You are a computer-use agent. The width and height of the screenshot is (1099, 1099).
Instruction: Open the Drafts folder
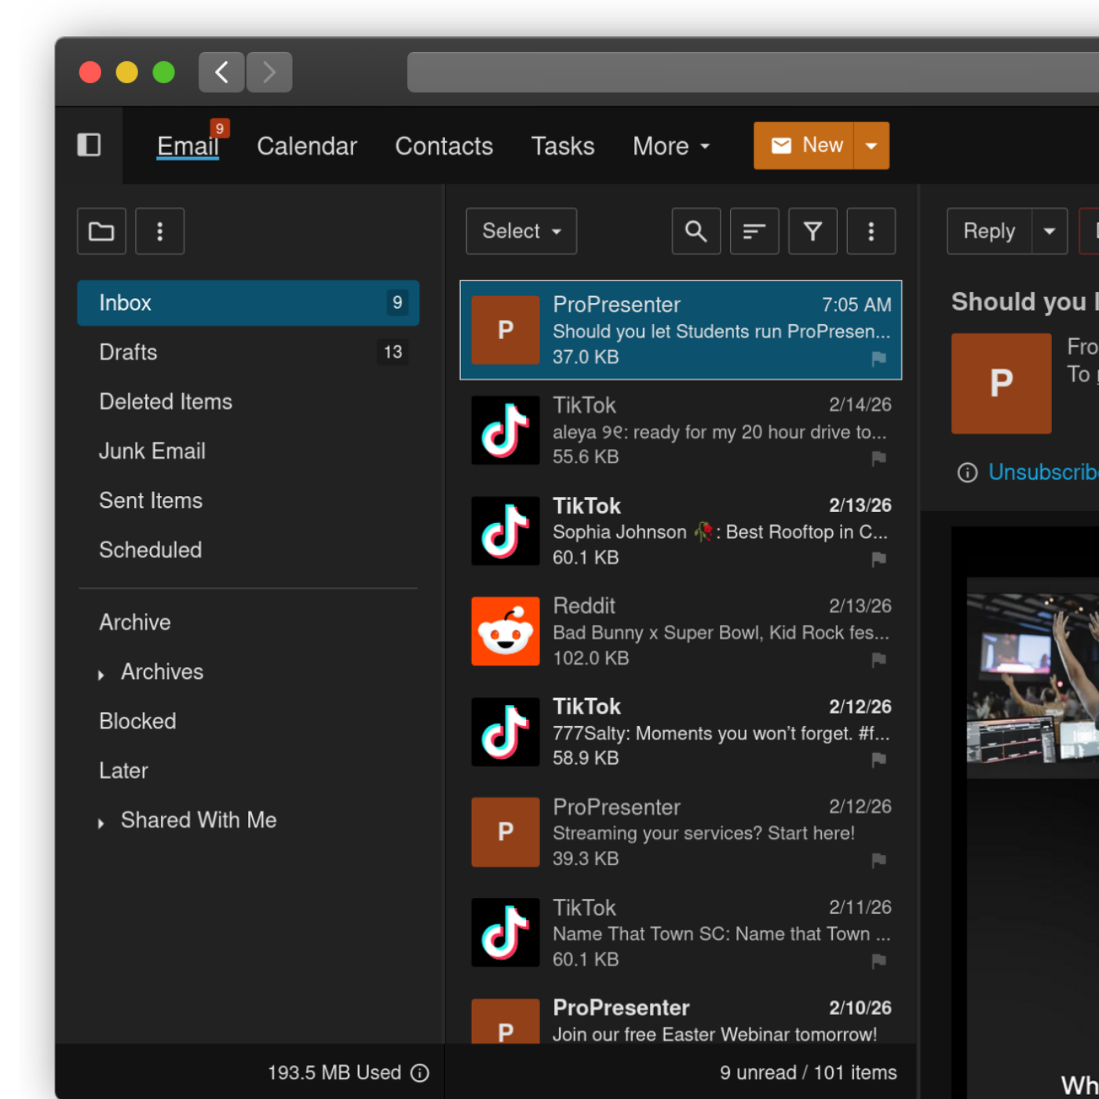coord(128,352)
